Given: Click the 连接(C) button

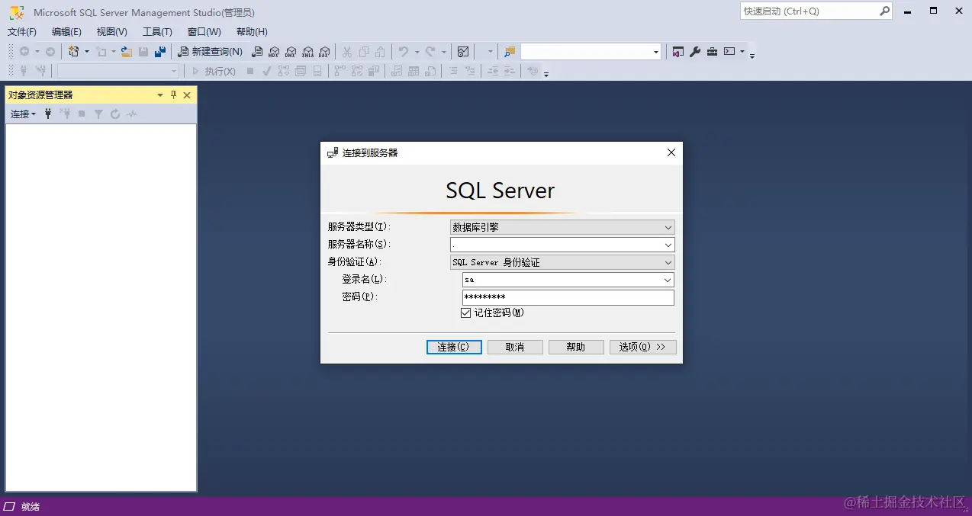Looking at the screenshot, I should 454,347.
